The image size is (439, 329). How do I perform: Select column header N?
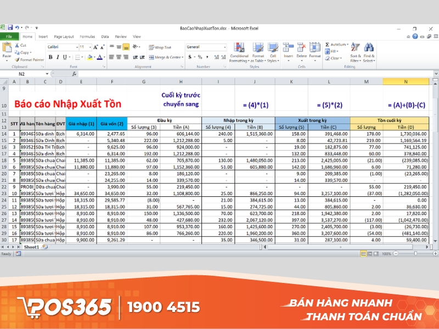406,82
